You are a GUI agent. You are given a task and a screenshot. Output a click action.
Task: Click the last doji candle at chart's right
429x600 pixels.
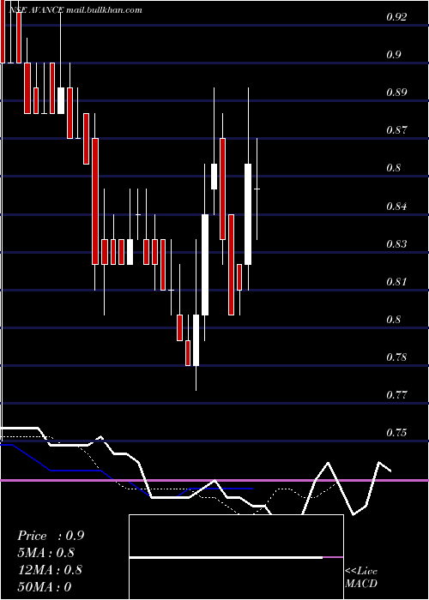coord(257,189)
